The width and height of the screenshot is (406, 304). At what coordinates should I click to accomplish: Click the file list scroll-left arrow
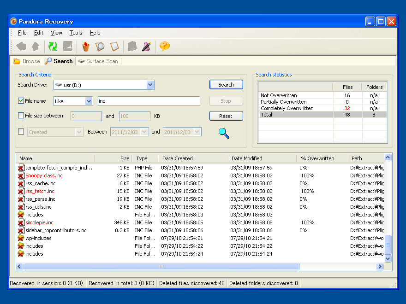tap(19, 267)
